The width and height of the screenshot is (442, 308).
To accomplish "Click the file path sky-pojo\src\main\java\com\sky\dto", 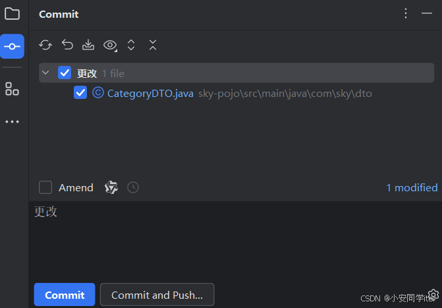I will coord(285,94).
